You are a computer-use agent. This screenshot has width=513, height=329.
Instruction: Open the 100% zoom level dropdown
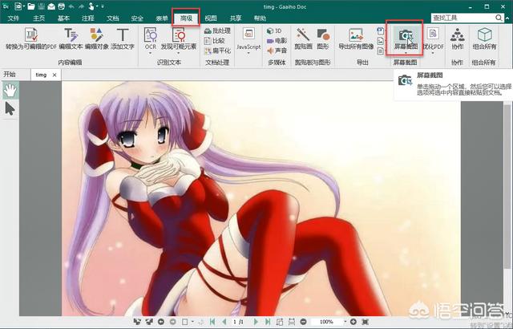point(345,322)
